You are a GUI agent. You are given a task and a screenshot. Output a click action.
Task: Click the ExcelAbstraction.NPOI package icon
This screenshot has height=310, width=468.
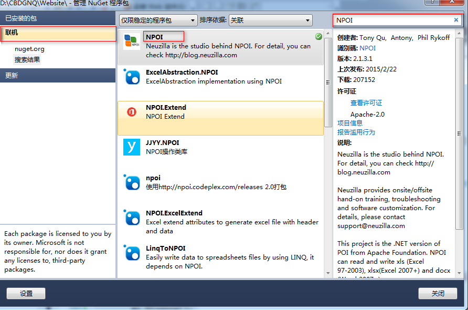tap(132, 77)
